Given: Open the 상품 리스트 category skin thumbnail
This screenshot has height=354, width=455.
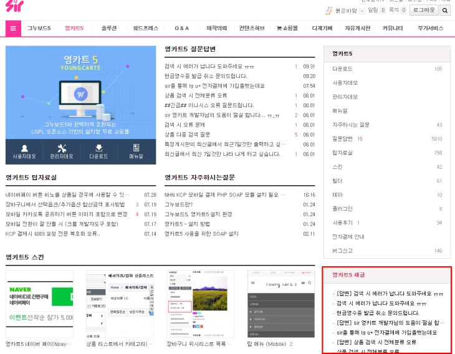Looking at the screenshot, I should (x=120, y=304).
